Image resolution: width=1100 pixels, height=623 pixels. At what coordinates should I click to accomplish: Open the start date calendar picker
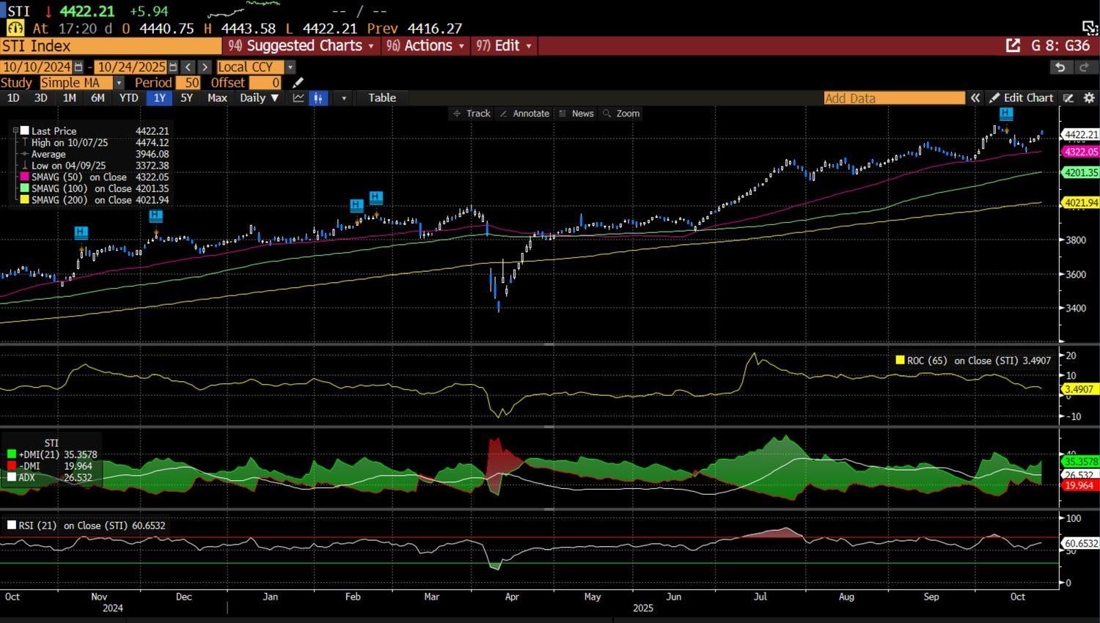point(78,67)
